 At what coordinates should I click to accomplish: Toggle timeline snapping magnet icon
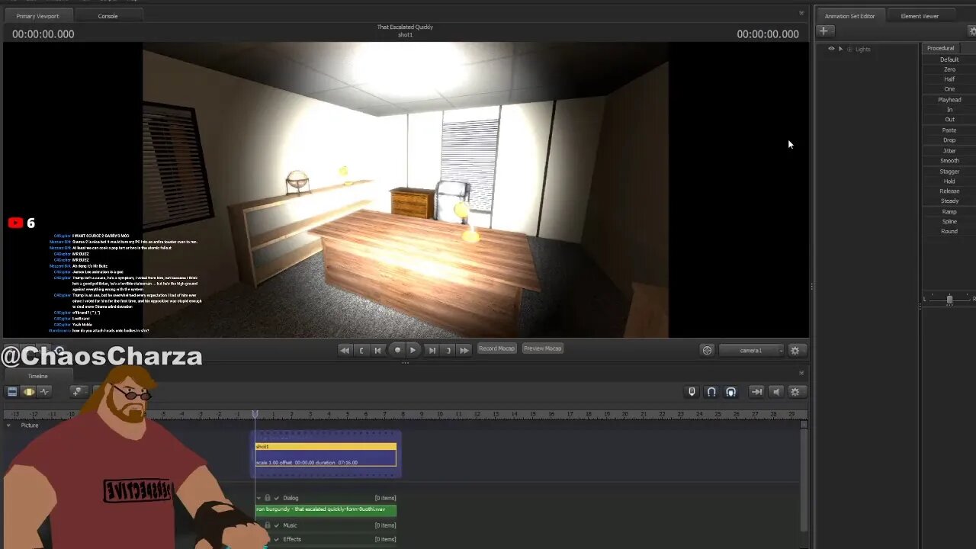click(711, 391)
